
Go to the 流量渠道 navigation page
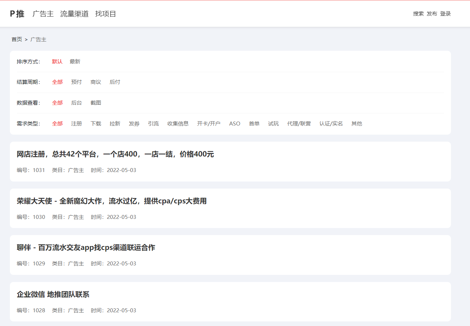click(x=74, y=14)
